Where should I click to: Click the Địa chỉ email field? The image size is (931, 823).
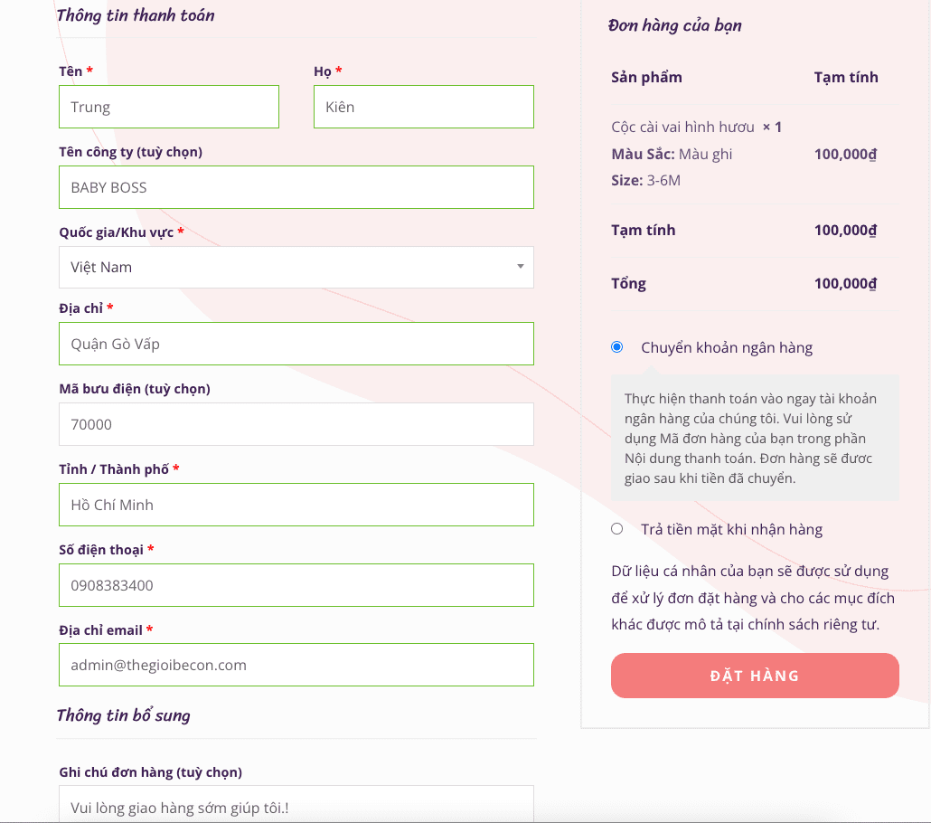point(296,665)
